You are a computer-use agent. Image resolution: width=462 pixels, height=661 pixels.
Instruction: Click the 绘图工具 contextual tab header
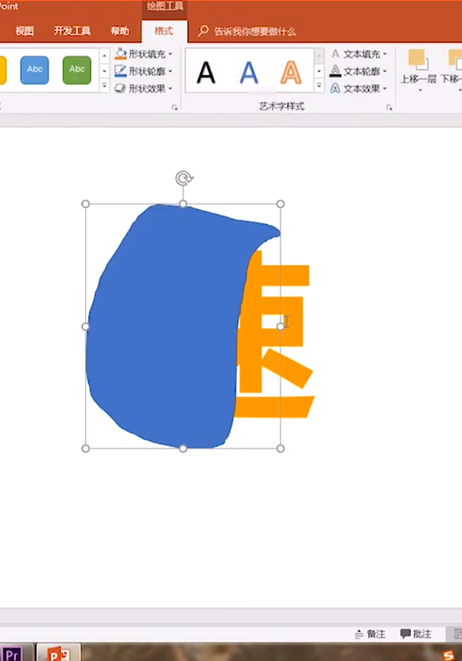click(165, 6)
